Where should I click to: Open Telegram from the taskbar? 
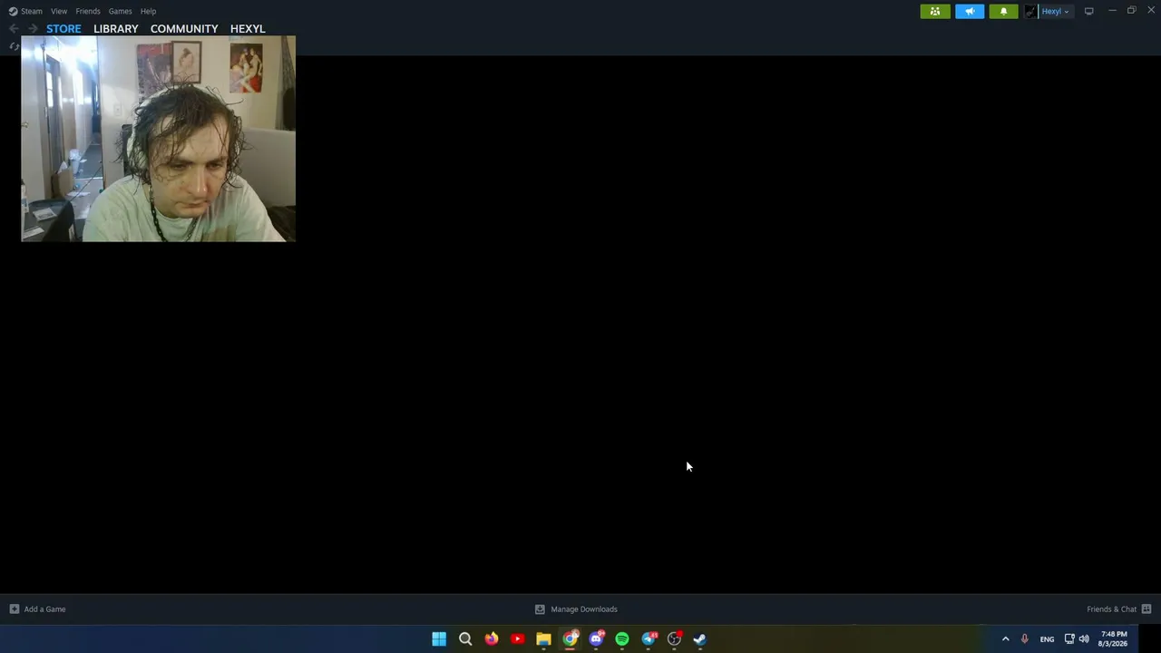click(649, 639)
